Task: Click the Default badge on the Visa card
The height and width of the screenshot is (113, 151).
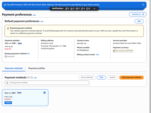Action: pyautogui.click(x=8, y=102)
